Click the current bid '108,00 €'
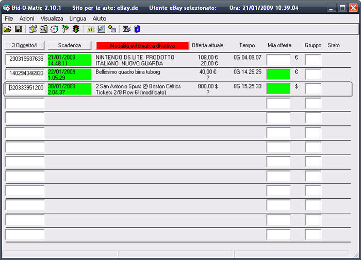 pyautogui.click(x=208, y=57)
